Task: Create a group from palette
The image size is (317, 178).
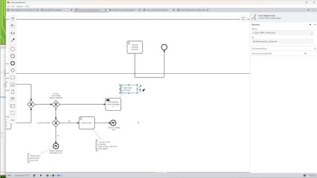Action: tap(12, 113)
